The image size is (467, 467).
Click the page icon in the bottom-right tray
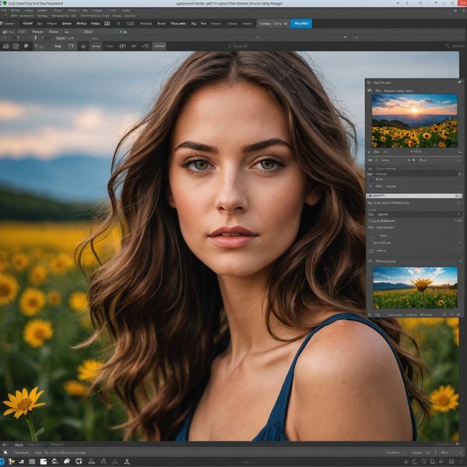pos(433,462)
